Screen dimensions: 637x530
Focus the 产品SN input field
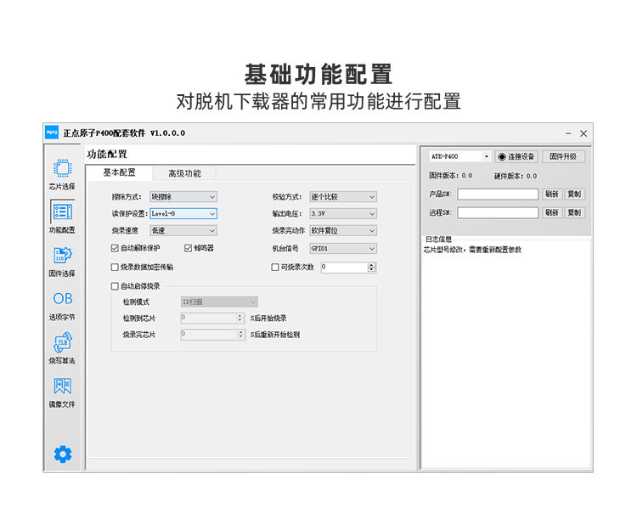498,195
